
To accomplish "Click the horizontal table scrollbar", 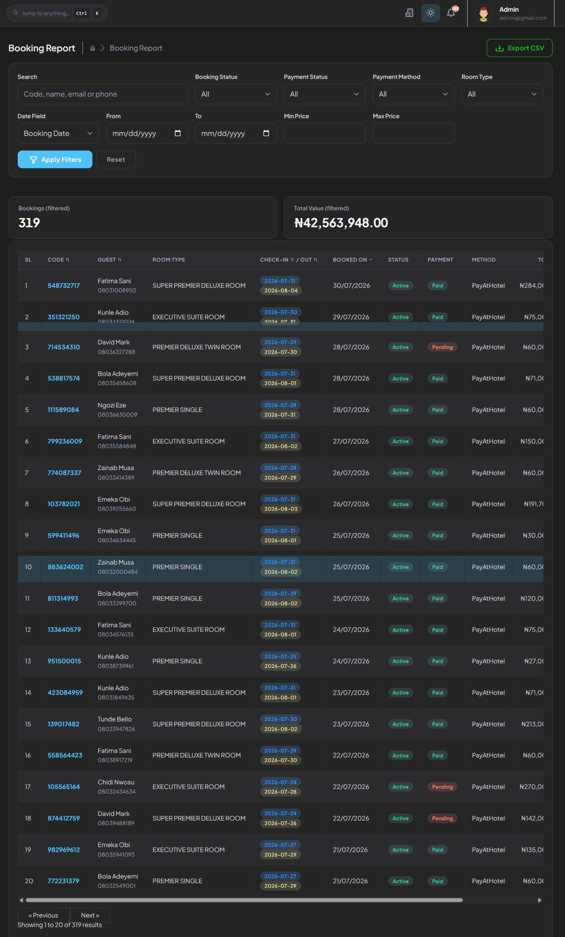I will (x=244, y=900).
